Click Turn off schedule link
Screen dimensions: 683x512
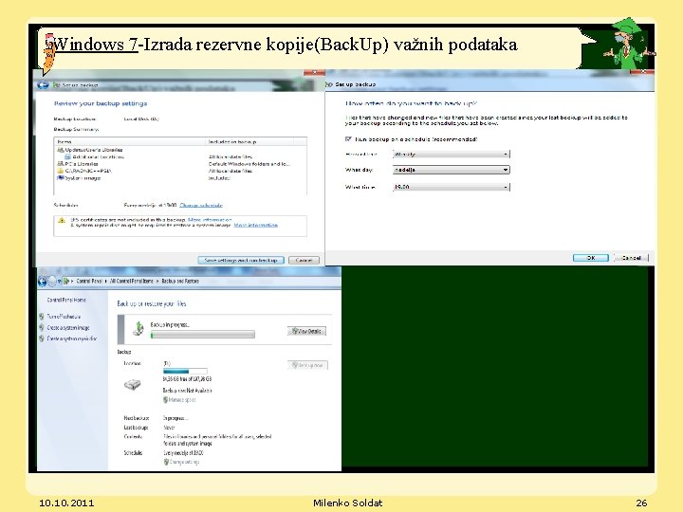[x=64, y=317]
